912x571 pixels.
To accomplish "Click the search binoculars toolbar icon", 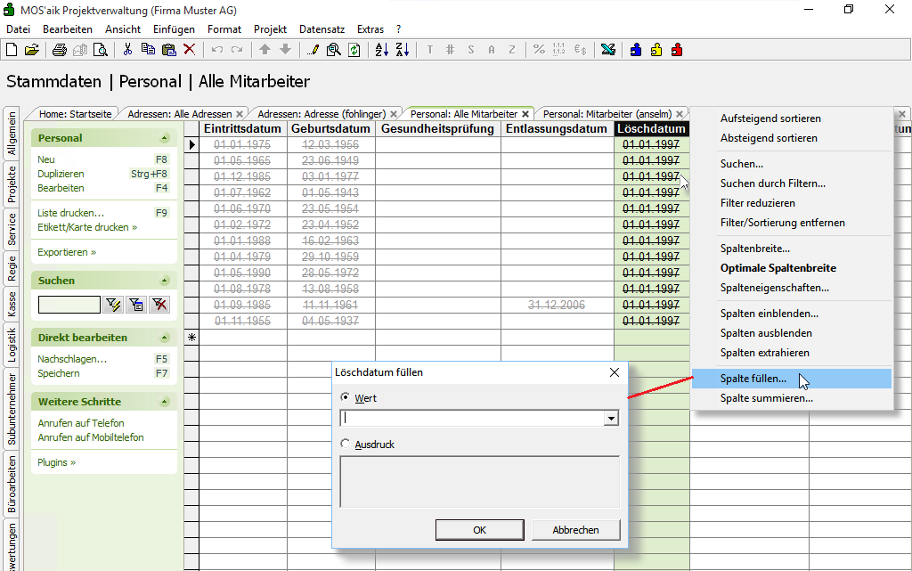I will click(334, 50).
